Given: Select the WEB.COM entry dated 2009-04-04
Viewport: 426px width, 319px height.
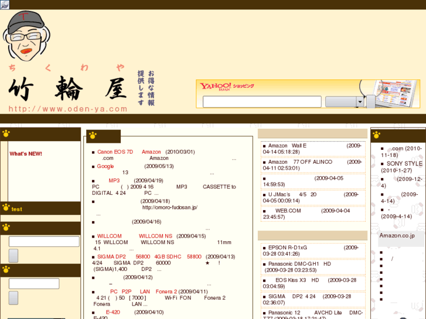Looking at the screenshot, I should (313, 214).
